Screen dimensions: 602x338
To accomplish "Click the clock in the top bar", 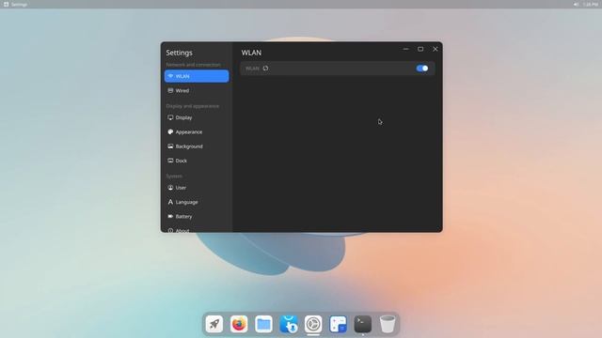I will click(x=590, y=4).
